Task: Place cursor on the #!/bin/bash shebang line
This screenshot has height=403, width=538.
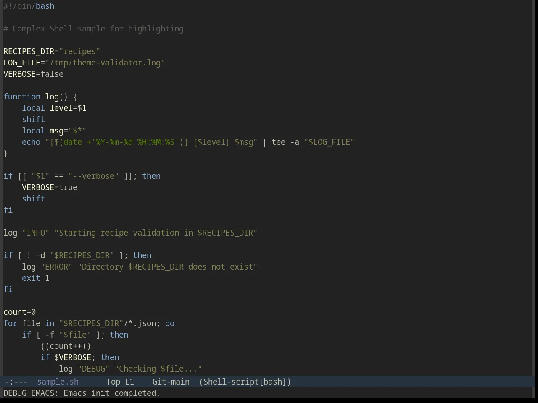Action: click(29, 6)
